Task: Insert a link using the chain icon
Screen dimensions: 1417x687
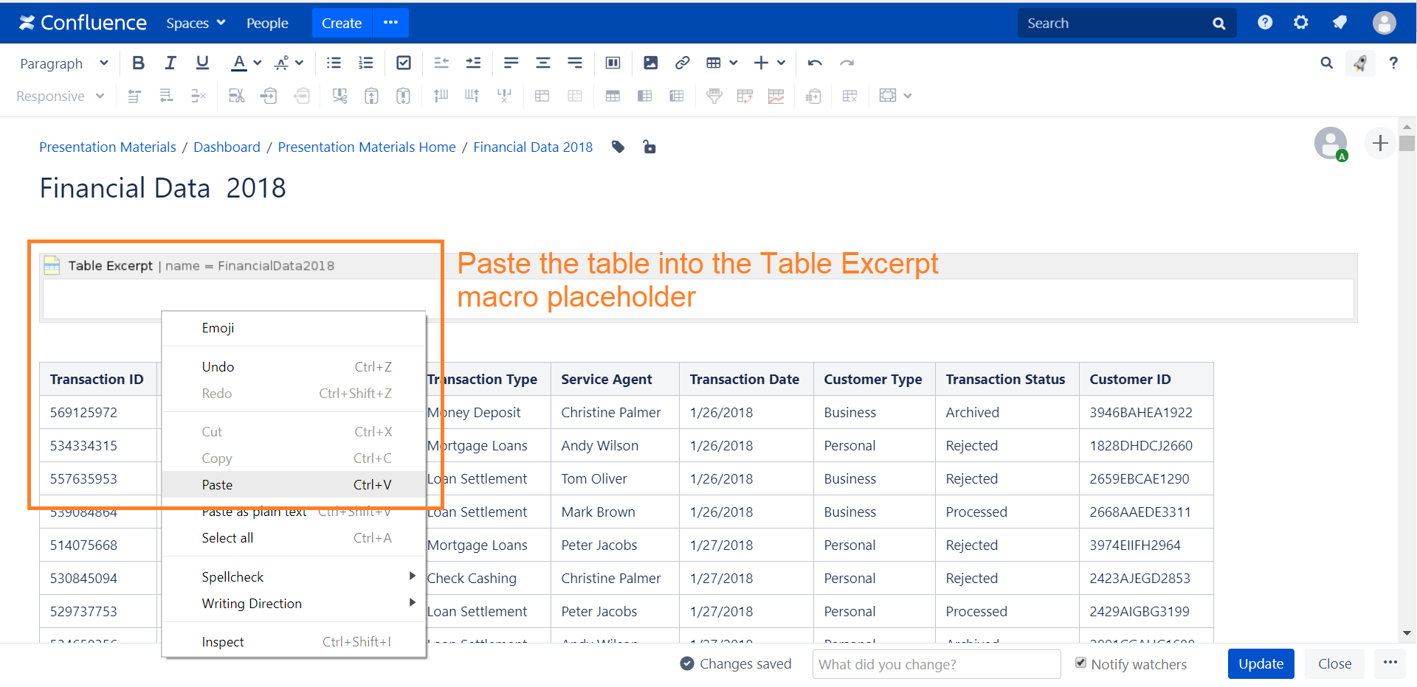Action: tap(682, 63)
